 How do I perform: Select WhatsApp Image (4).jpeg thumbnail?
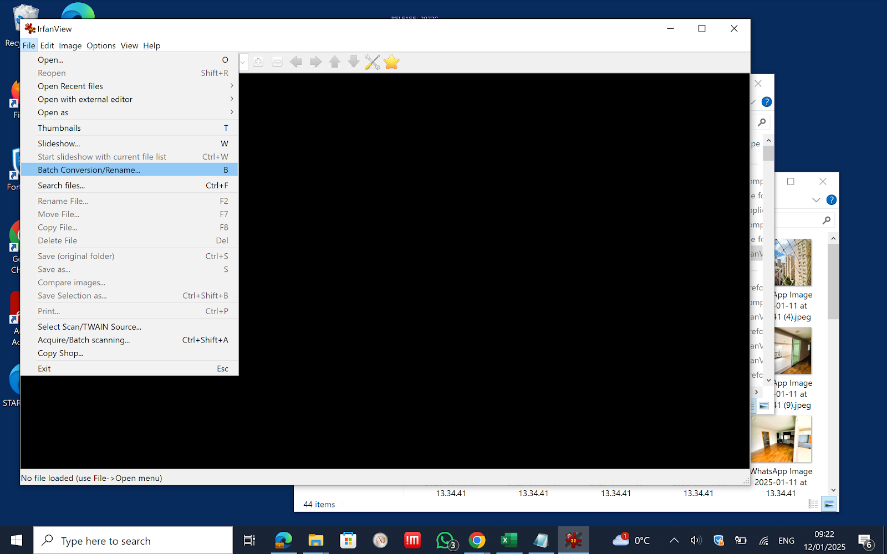click(x=793, y=263)
